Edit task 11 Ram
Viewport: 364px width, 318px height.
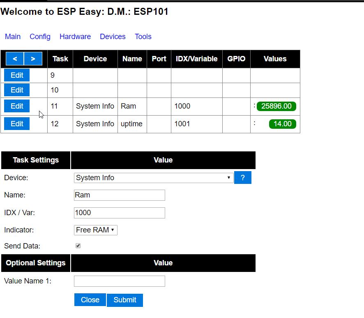click(17, 106)
